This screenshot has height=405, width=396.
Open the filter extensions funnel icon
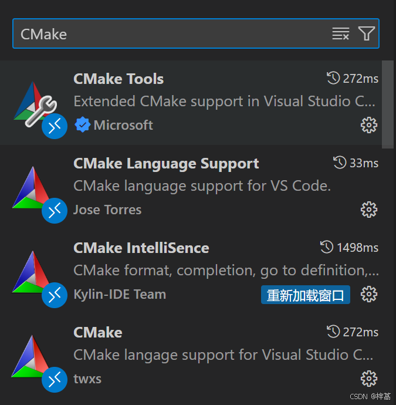367,33
